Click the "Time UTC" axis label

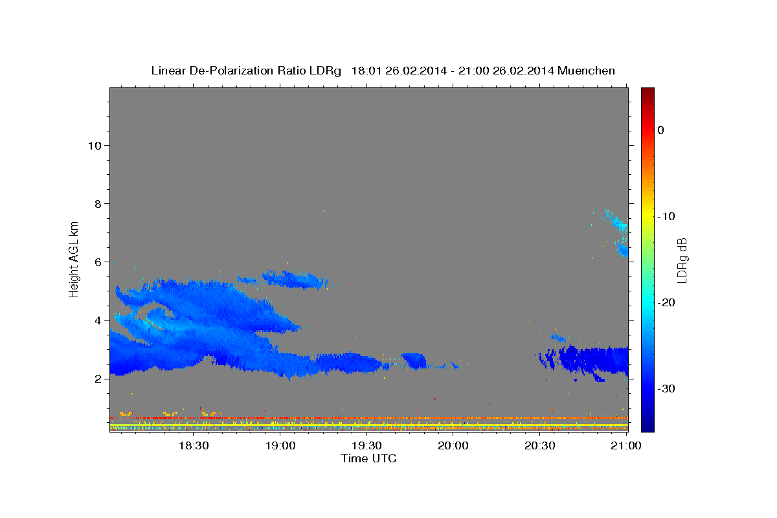(368, 458)
